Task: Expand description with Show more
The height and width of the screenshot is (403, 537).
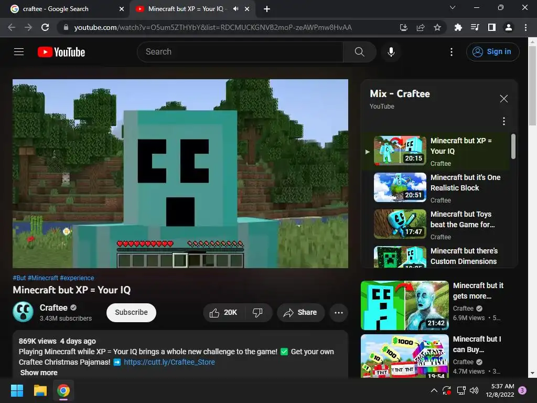Action: 39,373
